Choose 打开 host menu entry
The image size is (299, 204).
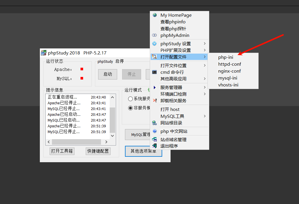tap(179, 109)
